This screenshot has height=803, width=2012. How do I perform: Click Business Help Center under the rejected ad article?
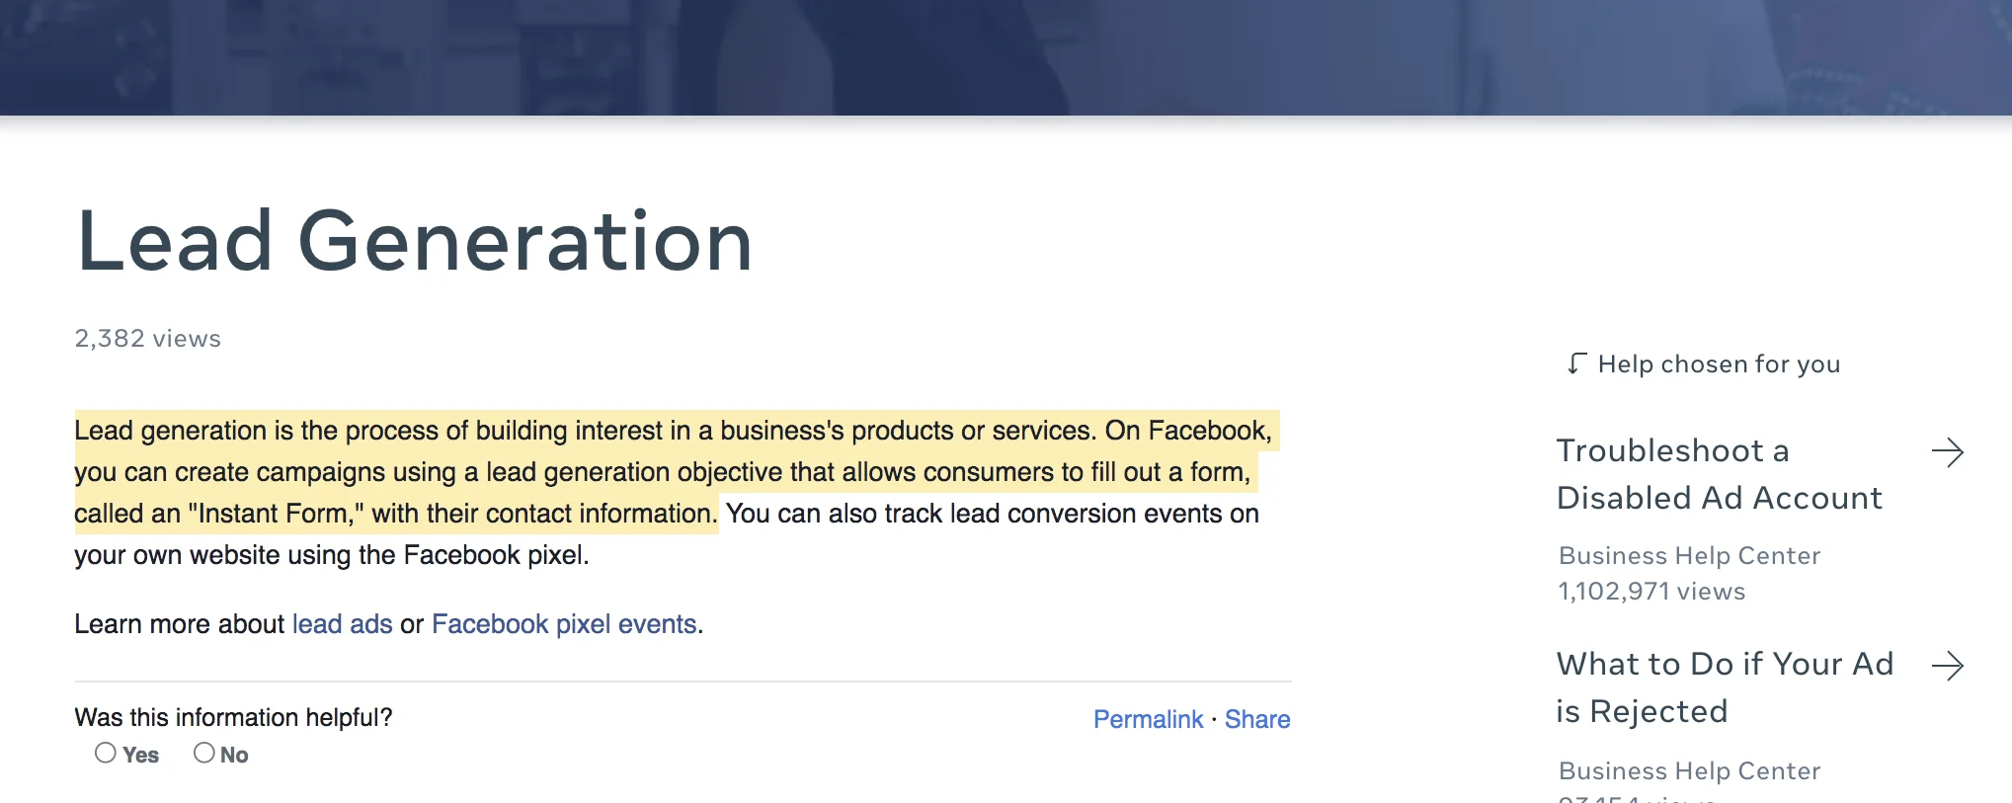1689,771
